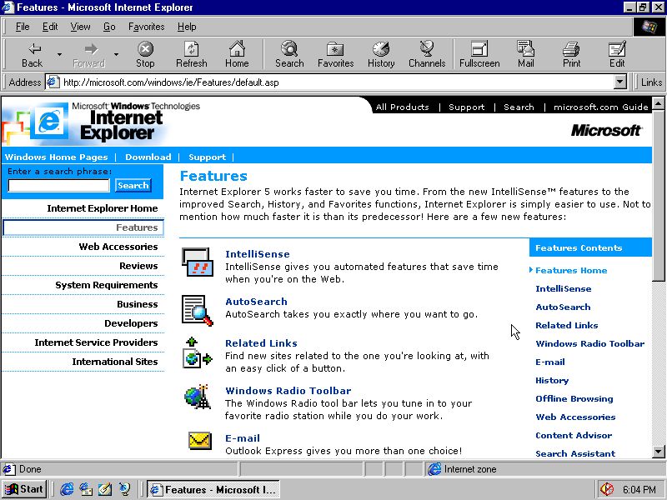Viewport: 667px width, 500px height.
Task: Expand the Address bar dropdown list
Action: tap(620, 82)
